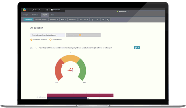Click the percent sign toolbar icon
This screenshot has height=108, width=186.
97,20
